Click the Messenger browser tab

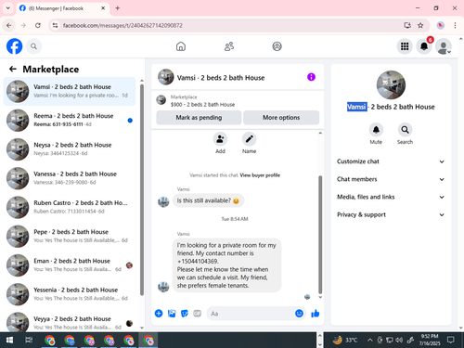coord(62,8)
